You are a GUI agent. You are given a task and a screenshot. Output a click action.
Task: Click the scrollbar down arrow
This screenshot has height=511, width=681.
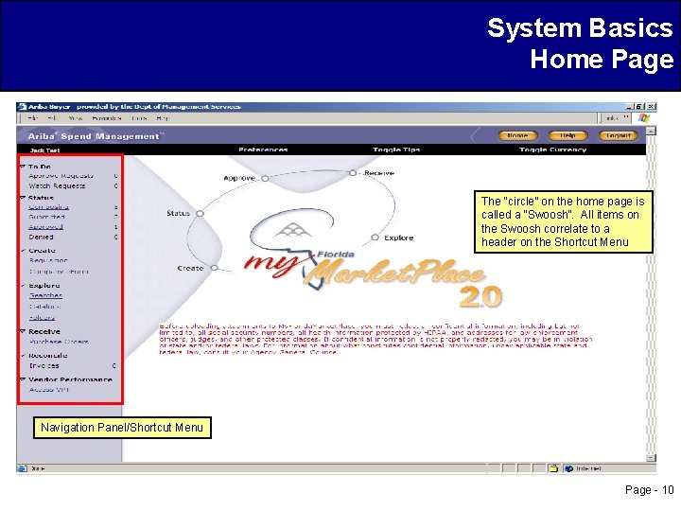651,458
